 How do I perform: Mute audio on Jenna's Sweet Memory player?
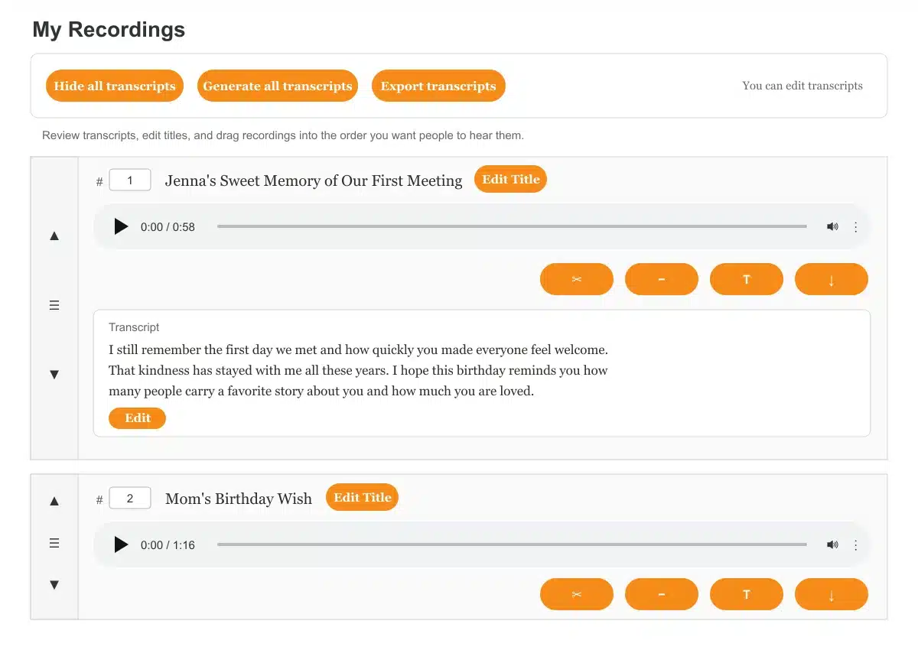[832, 226]
